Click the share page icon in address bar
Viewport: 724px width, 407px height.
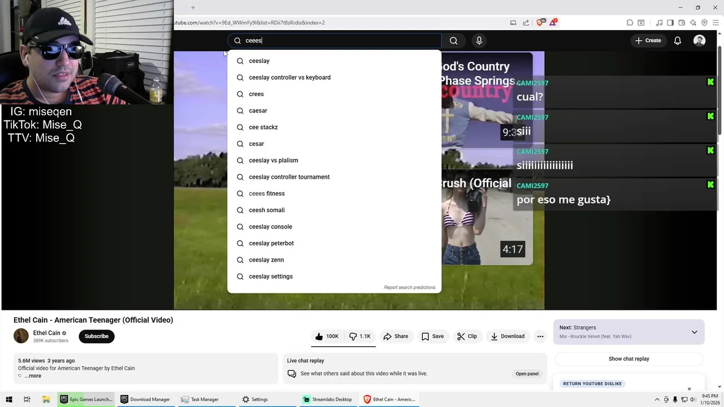click(x=526, y=23)
